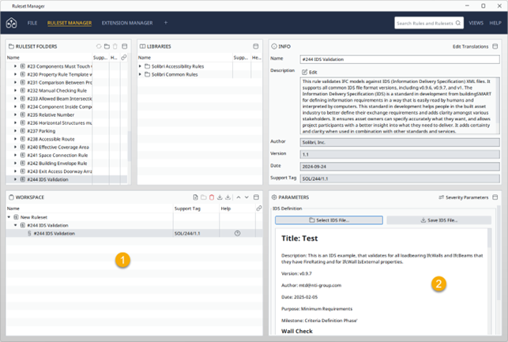
Task: Click the Edit pencil icon under Description
Action: 304,72
